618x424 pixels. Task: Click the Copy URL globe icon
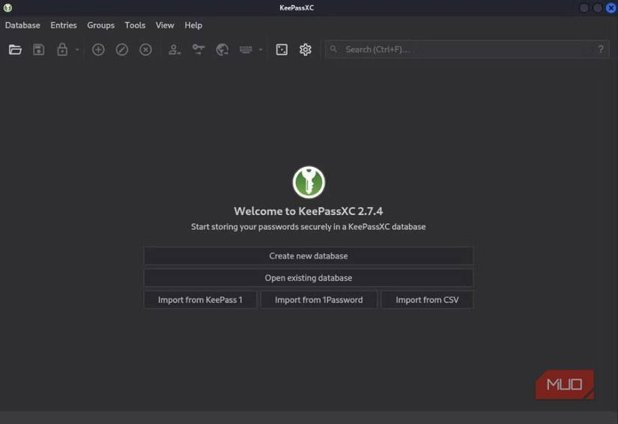click(x=222, y=49)
